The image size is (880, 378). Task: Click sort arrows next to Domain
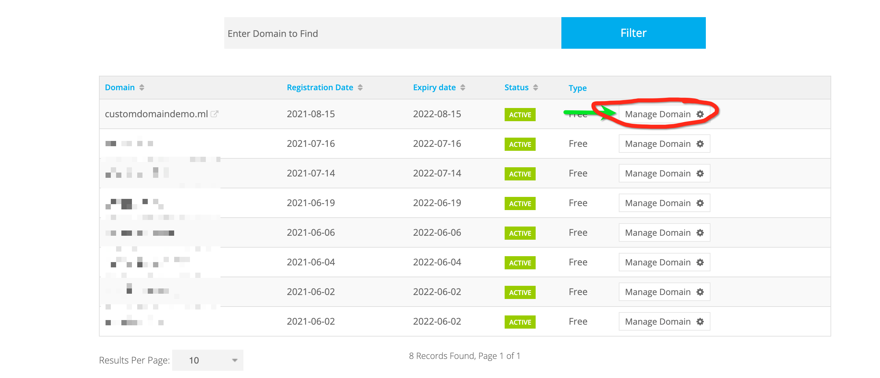tap(142, 87)
